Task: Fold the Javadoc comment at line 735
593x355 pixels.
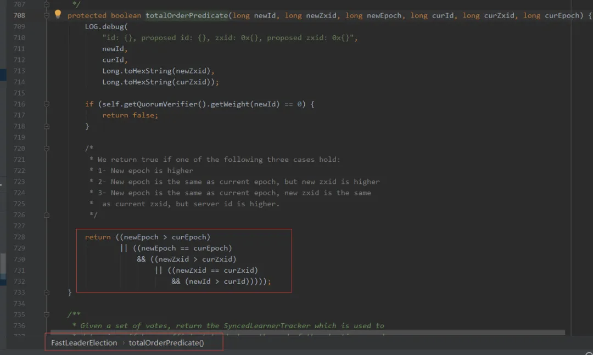Action: [47, 314]
